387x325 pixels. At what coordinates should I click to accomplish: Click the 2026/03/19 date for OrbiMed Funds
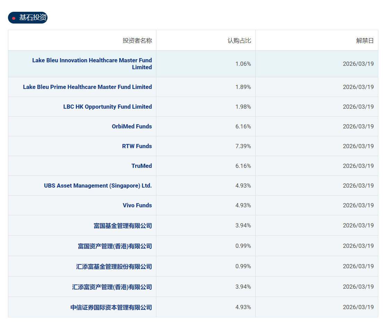pos(358,126)
